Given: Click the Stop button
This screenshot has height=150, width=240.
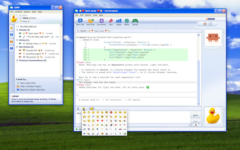Looking at the screenshot, I should point(195,121).
